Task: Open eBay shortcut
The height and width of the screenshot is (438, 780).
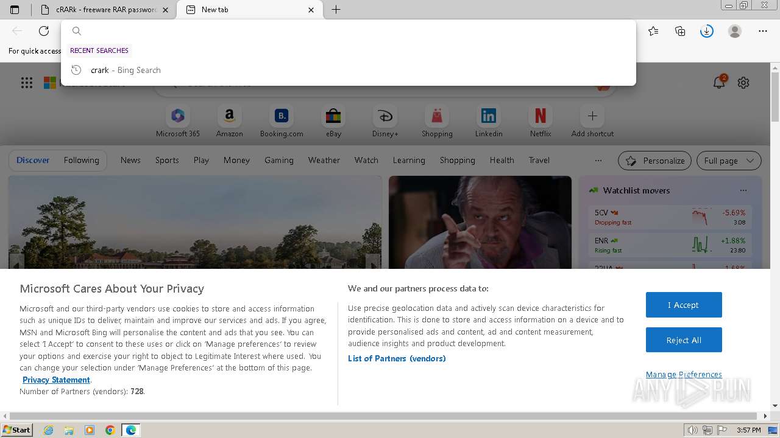Action: coord(333,122)
